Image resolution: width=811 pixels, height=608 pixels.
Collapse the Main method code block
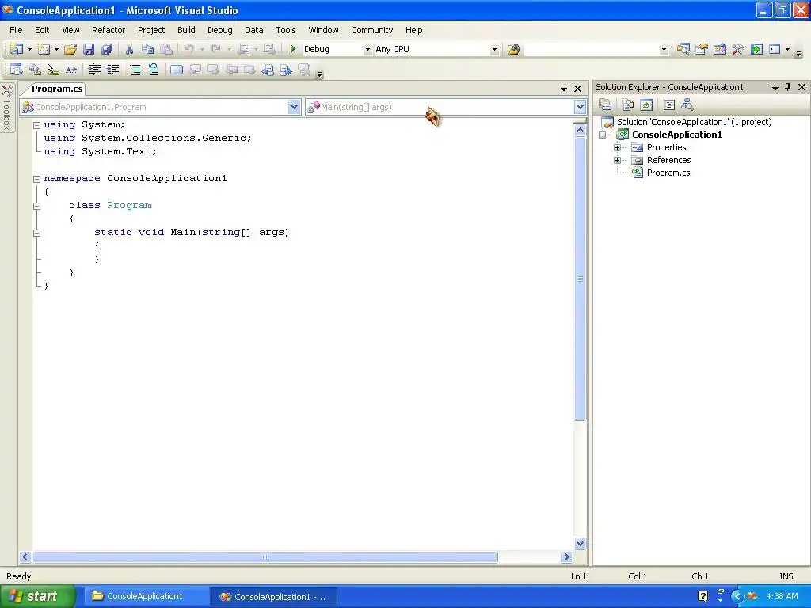[36, 233]
